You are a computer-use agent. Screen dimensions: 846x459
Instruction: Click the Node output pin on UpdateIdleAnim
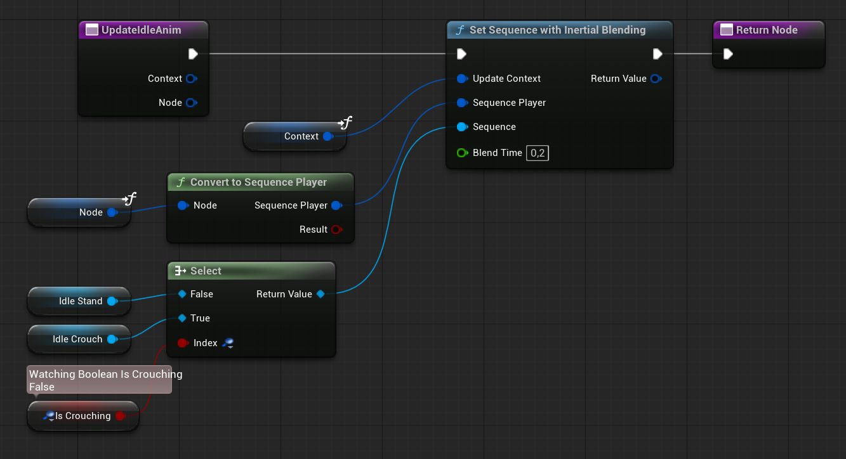[x=191, y=103]
